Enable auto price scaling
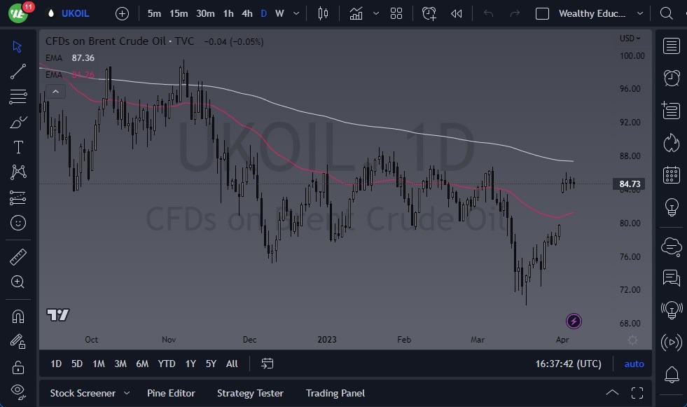Image resolution: width=687 pixels, height=407 pixels. (634, 364)
